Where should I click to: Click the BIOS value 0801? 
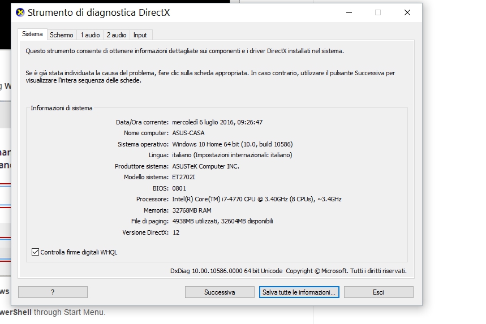pyautogui.click(x=179, y=188)
